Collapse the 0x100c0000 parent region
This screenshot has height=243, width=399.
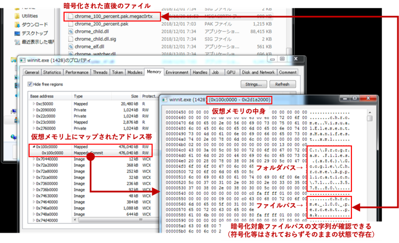[x=33, y=147]
